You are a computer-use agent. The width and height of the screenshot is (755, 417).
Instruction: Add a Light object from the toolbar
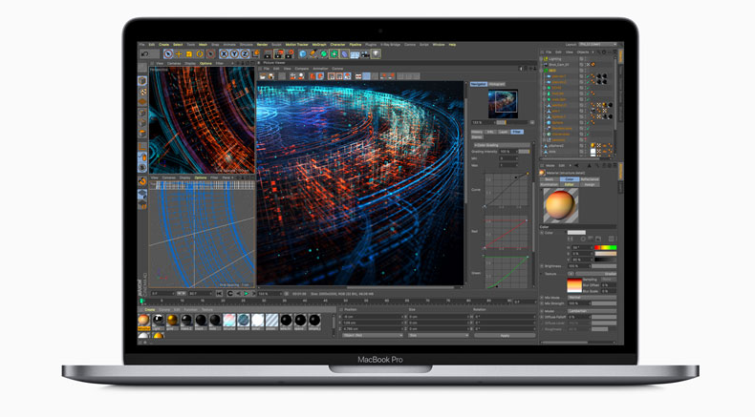376,54
